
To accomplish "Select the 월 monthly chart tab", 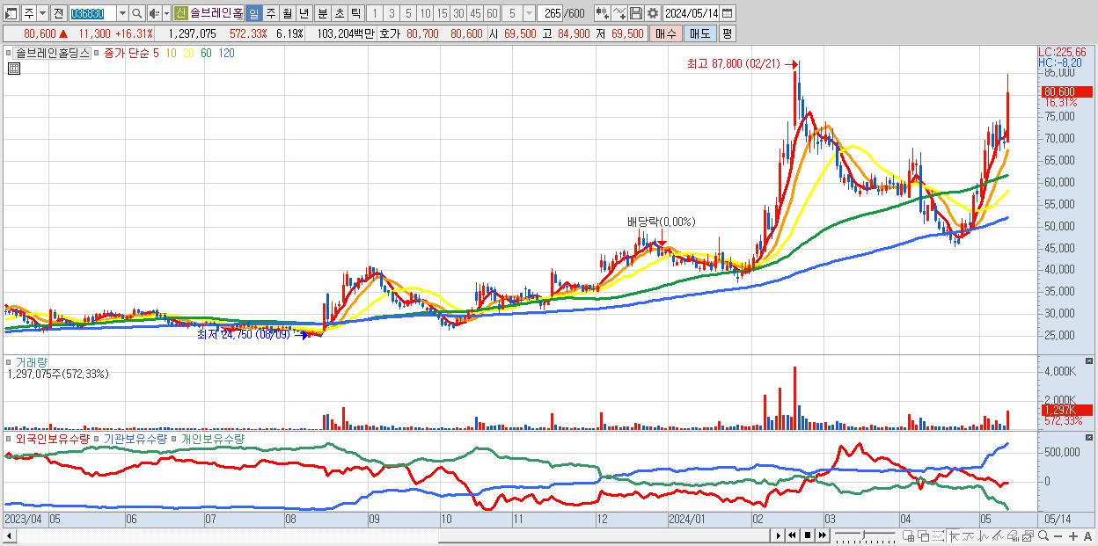I will click(287, 13).
